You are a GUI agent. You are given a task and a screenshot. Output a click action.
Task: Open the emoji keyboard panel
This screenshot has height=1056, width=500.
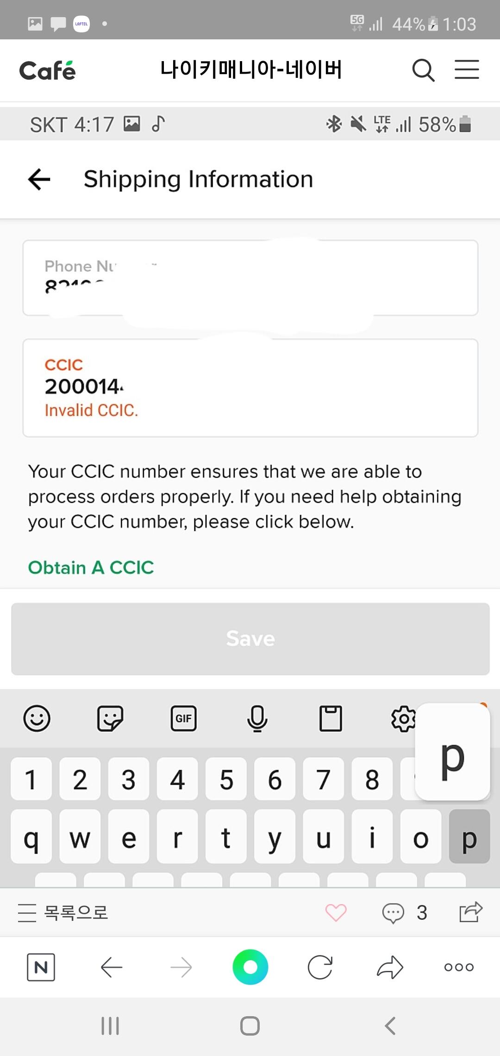point(37,718)
